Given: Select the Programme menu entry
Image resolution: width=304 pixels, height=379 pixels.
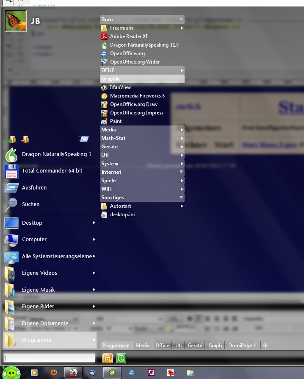Looking at the screenshot, I should coord(50,340).
